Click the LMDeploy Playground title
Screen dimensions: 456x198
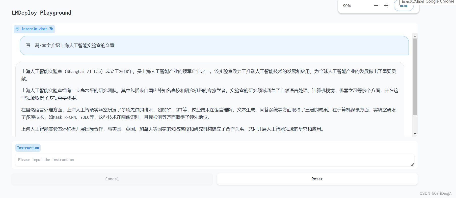[x=42, y=13]
